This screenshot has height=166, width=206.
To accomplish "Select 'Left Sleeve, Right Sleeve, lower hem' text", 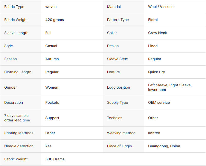I will pos(170,87).
